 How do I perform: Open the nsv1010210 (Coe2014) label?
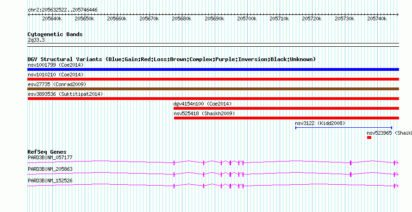(56, 75)
